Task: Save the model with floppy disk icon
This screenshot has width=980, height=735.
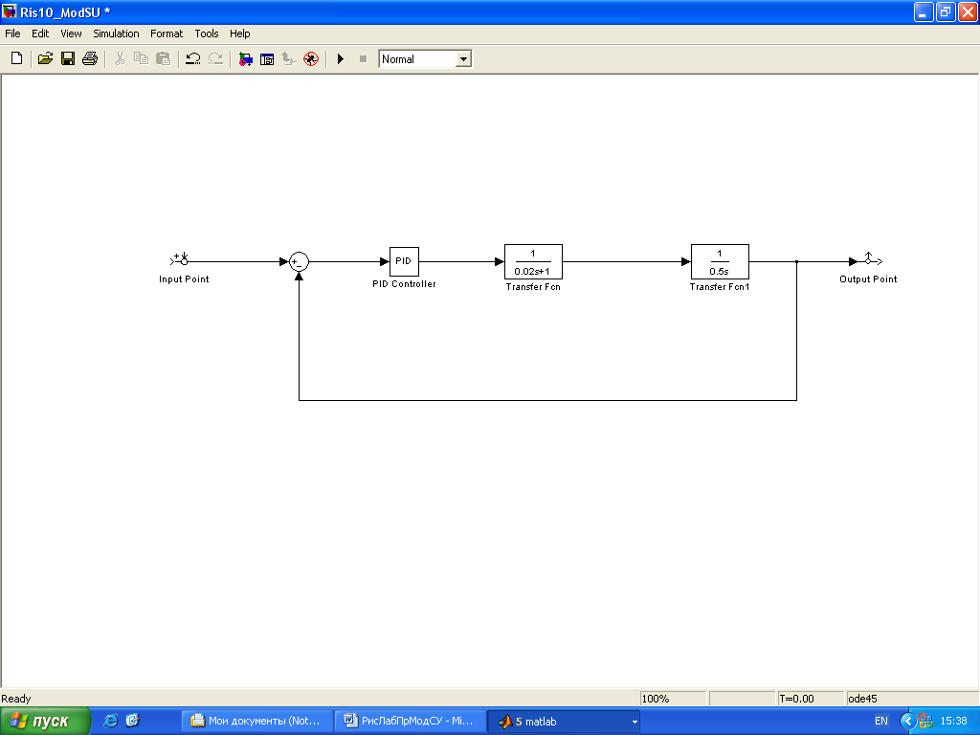Action: point(68,58)
